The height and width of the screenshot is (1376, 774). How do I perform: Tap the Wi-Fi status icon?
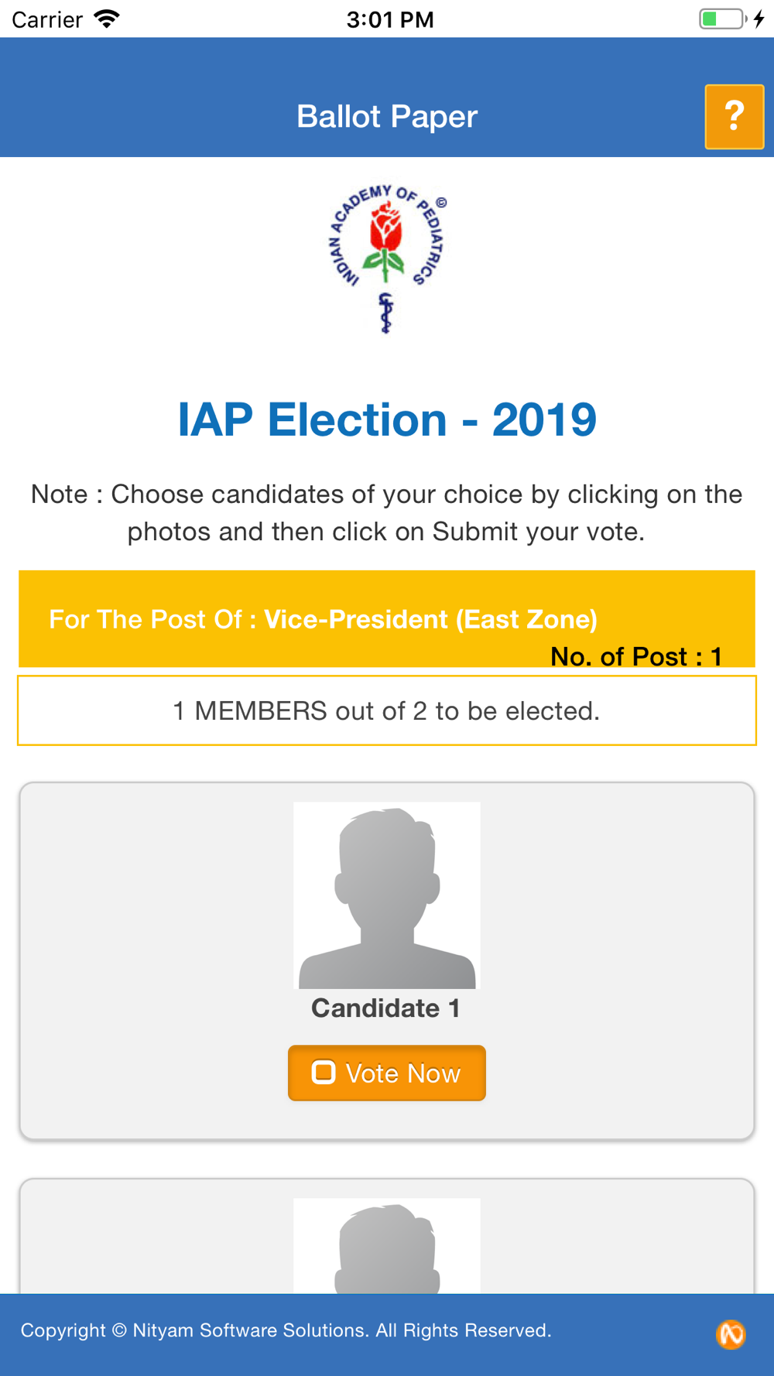pyautogui.click(x=107, y=19)
